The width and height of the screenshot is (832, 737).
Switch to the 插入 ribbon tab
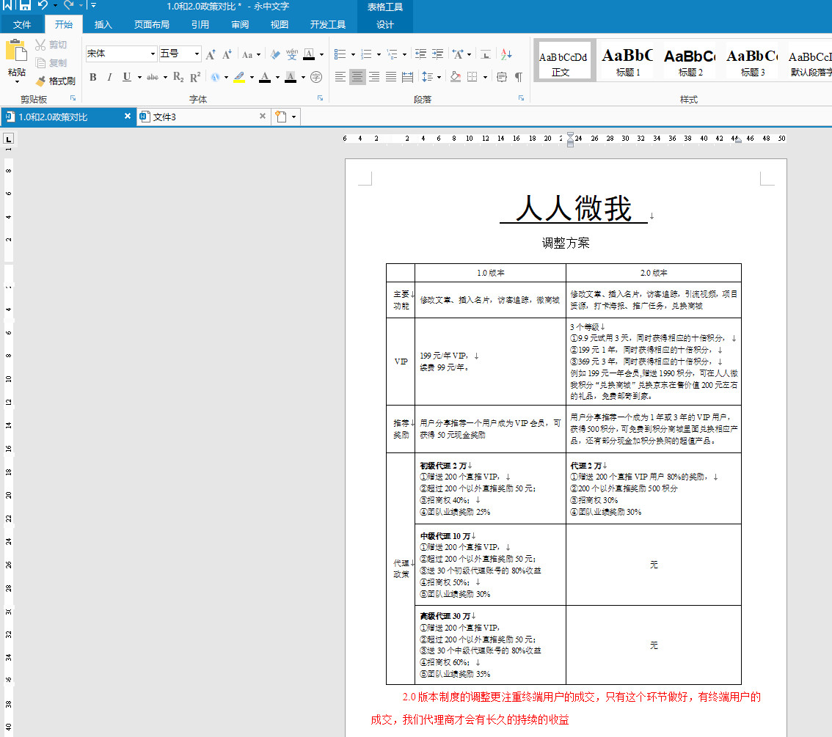click(103, 24)
